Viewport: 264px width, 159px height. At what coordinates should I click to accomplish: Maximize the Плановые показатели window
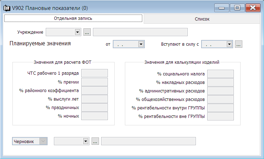237,8
